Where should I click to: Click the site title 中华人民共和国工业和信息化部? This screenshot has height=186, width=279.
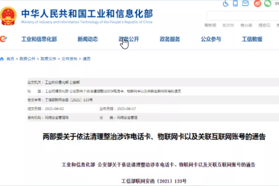87,13
